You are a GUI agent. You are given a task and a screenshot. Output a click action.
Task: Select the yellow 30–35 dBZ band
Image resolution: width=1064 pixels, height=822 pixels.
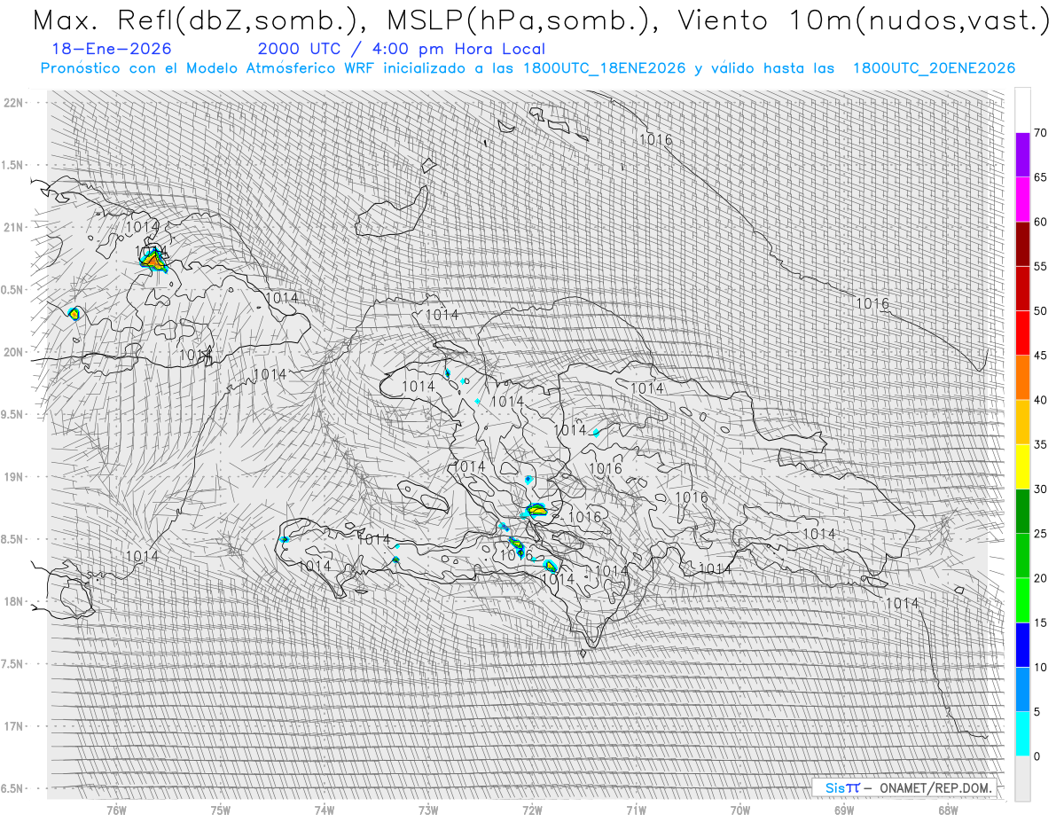[1022, 467]
